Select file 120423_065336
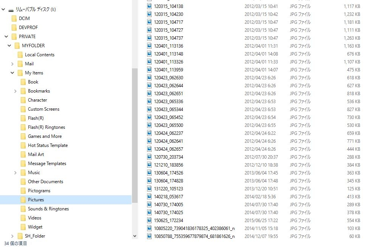 coord(169,102)
